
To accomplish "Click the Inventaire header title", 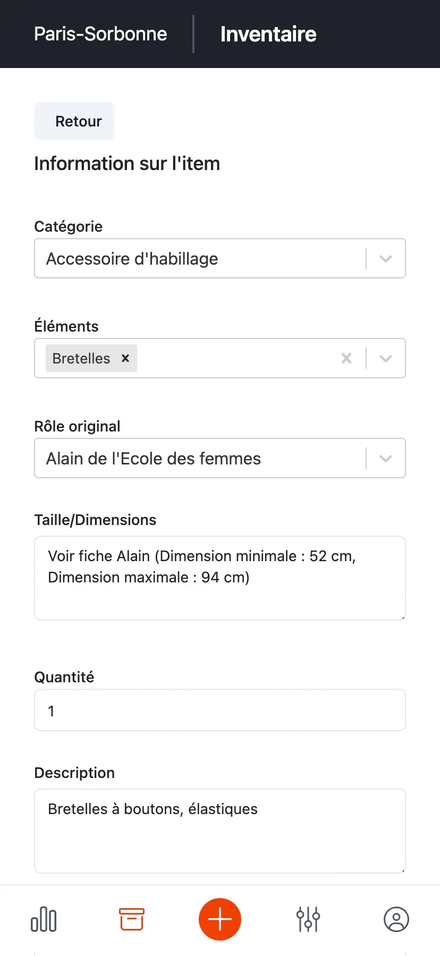I will click(268, 34).
